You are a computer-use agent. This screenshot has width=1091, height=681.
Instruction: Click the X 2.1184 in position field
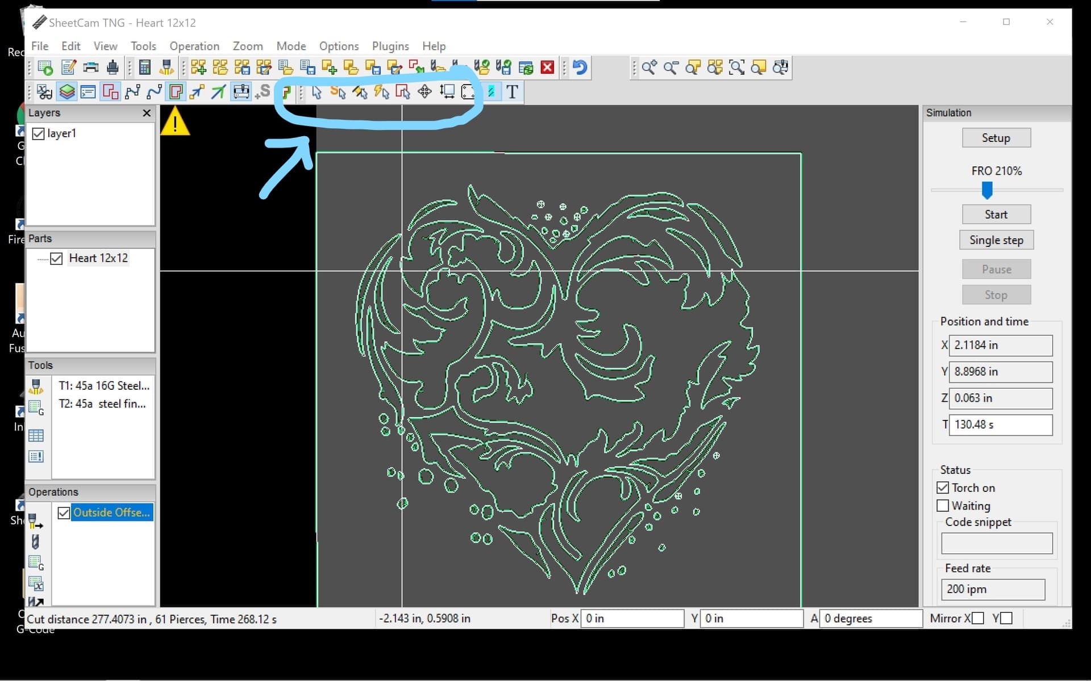click(1001, 345)
